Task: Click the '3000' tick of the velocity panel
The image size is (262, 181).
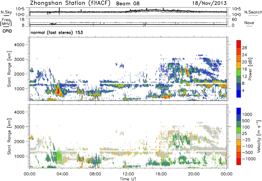Action: [19, 127]
